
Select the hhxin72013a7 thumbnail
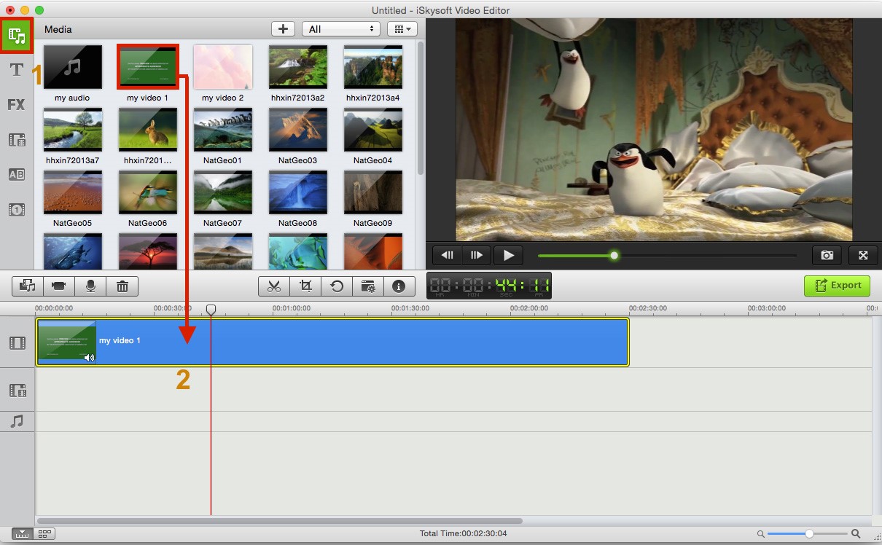[x=72, y=130]
